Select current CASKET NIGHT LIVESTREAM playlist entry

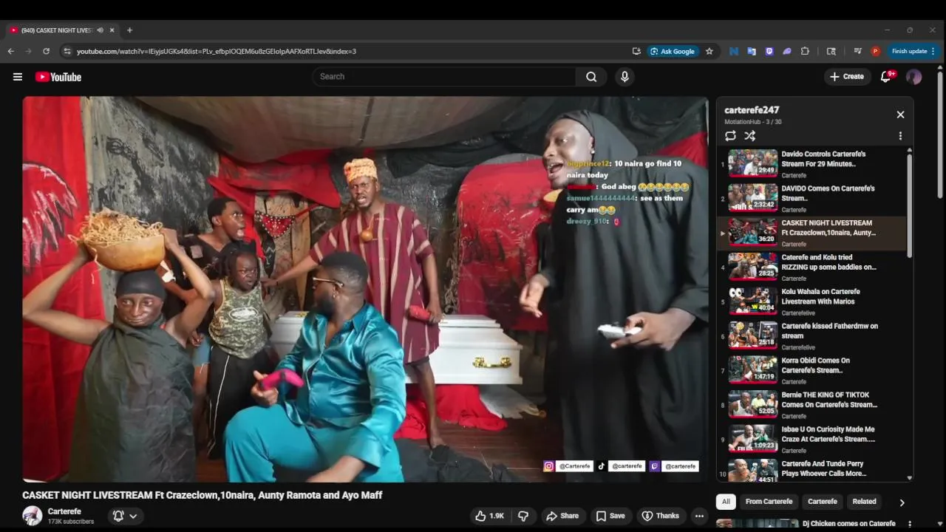[811, 233]
